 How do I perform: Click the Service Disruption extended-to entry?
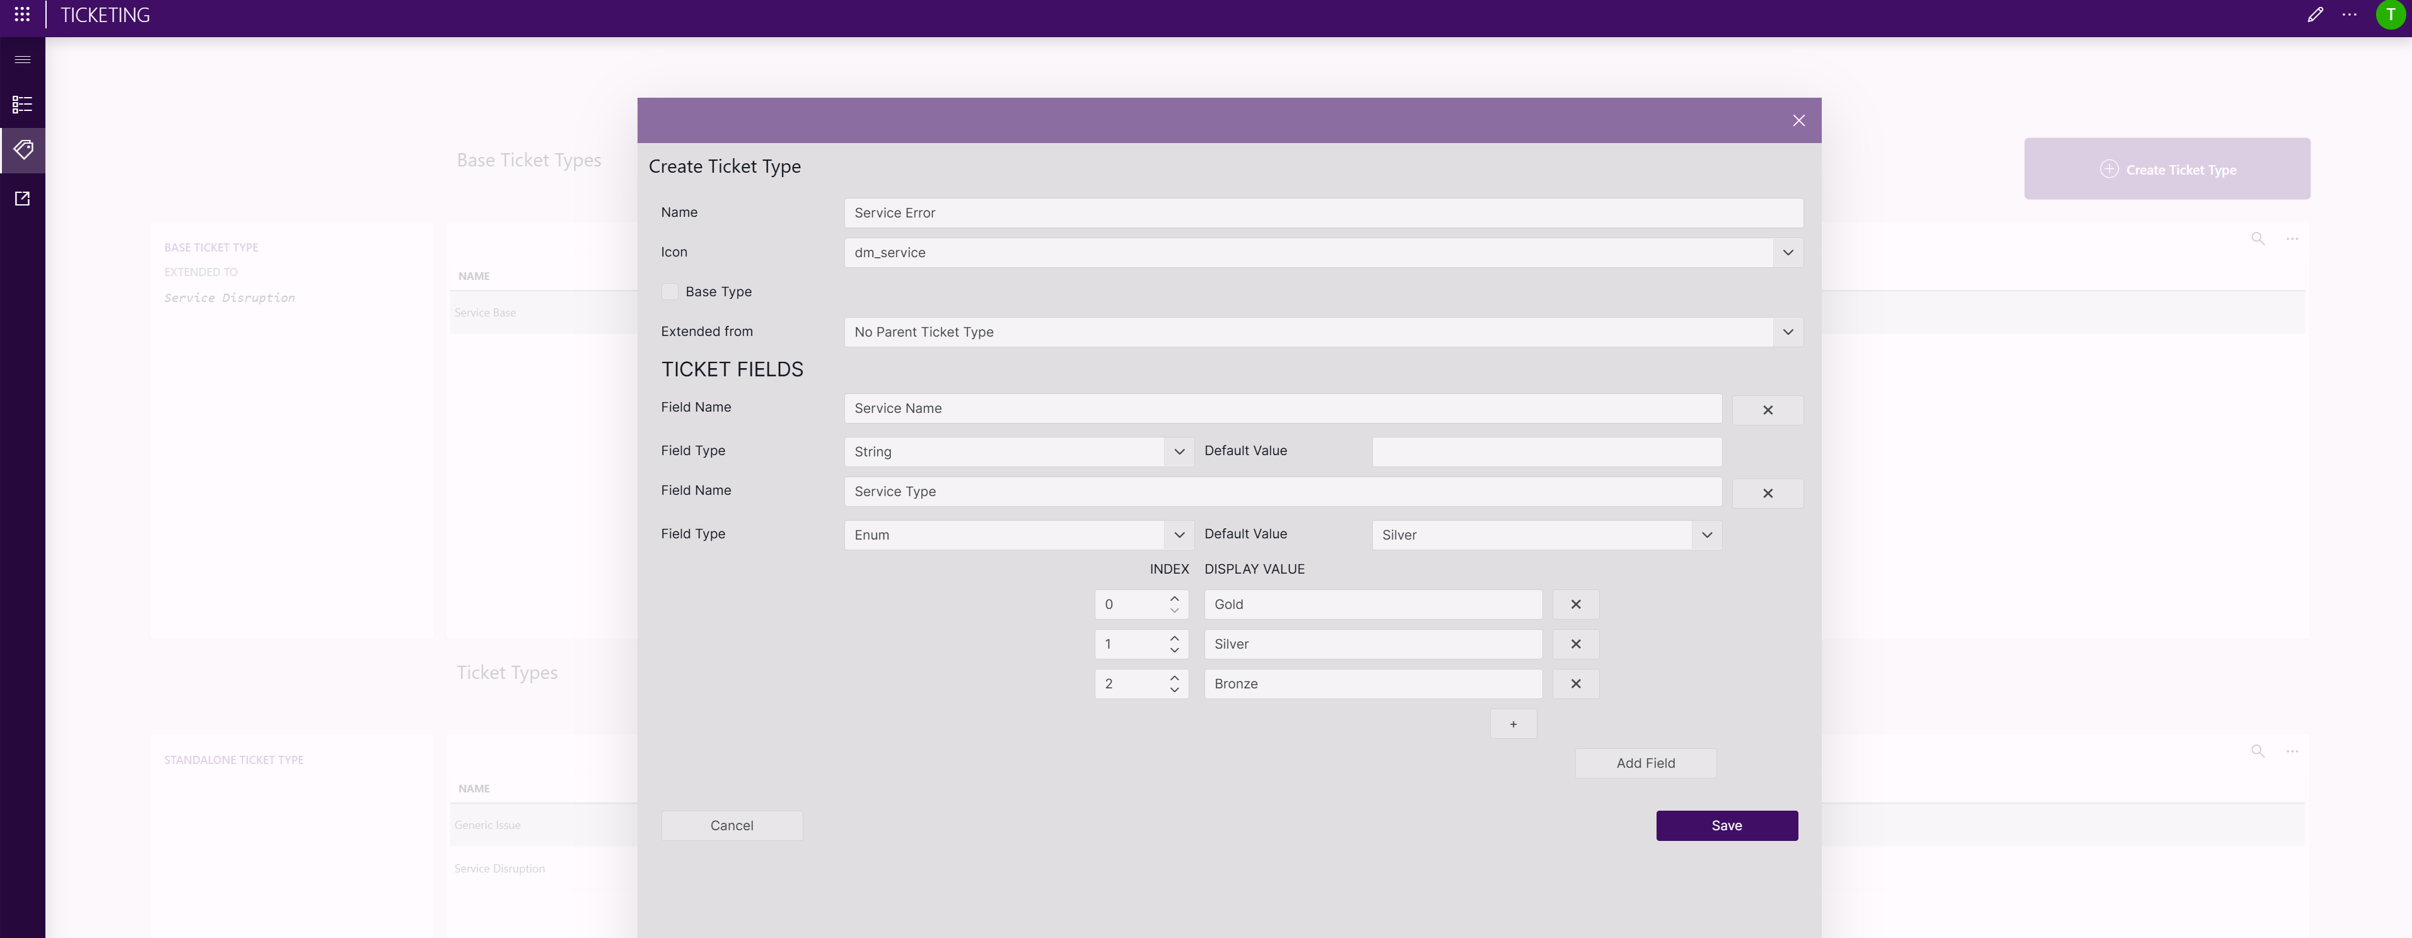230,298
